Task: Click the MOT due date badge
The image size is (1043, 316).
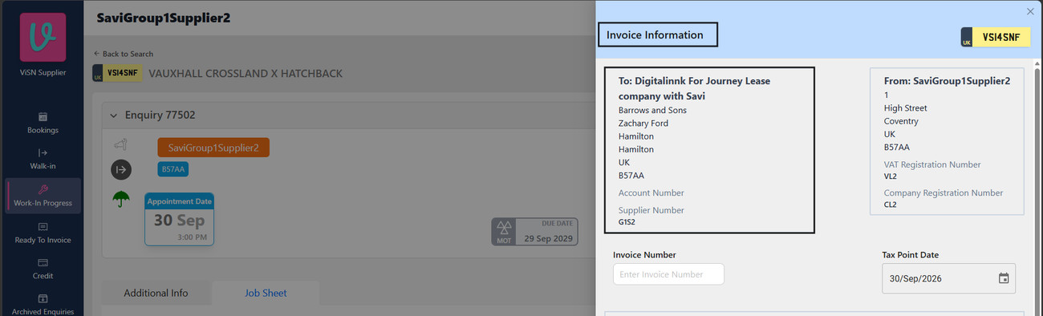Action: pos(534,232)
